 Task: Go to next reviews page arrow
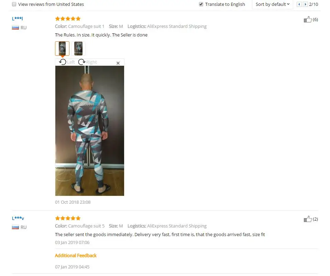pyautogui.click(x=305, y=4)
